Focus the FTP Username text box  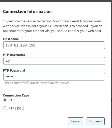click(54, 61)
